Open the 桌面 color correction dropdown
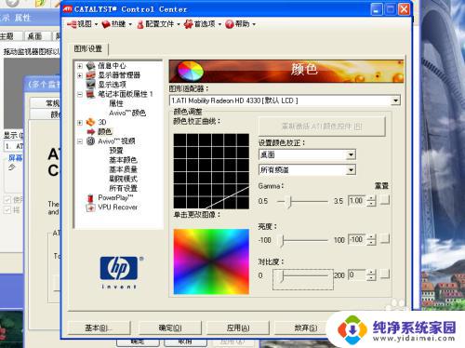The width and height of the screenshot is (465, 348). (351, 154)
